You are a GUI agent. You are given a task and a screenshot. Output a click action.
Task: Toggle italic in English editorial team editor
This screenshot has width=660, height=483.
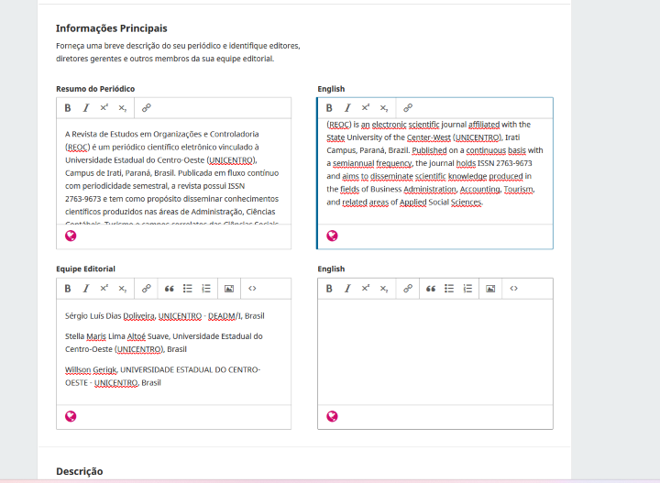(347, 289)
